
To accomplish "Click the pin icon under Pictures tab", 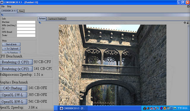I will coord(40,22).
